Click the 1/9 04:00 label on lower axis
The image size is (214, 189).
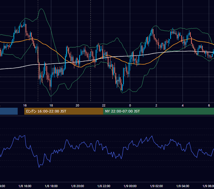[x=183, y=186]
